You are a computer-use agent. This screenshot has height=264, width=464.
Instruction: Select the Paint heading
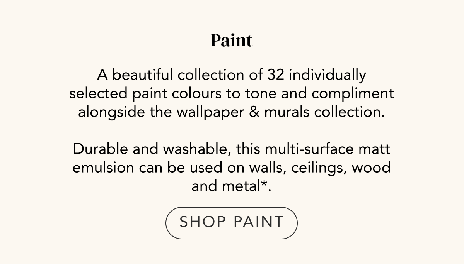(x=232, y=41)
